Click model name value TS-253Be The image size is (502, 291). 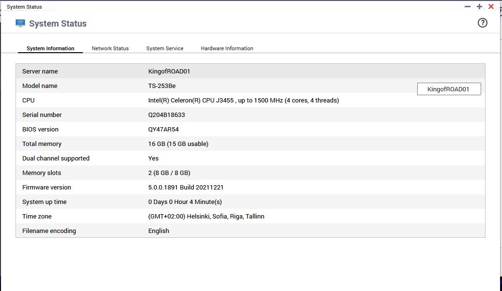click(x=162, y=86)
